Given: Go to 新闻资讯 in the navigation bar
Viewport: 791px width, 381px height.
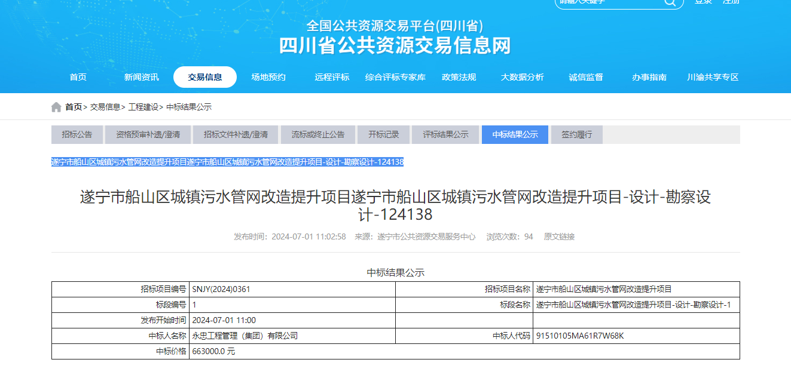Looking at the screenshot, I should 142,77.
